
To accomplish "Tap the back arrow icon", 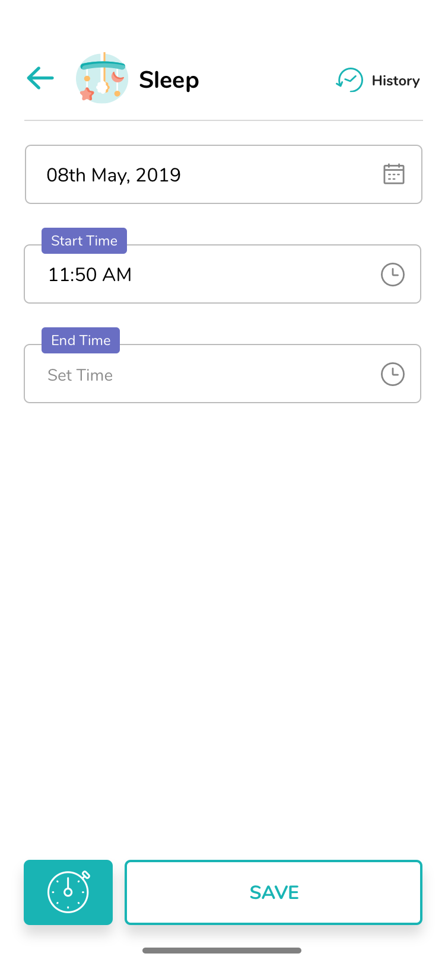I will pyautogui.click(x=40, y=78).
